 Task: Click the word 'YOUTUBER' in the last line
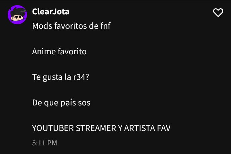tap(53, 128)
